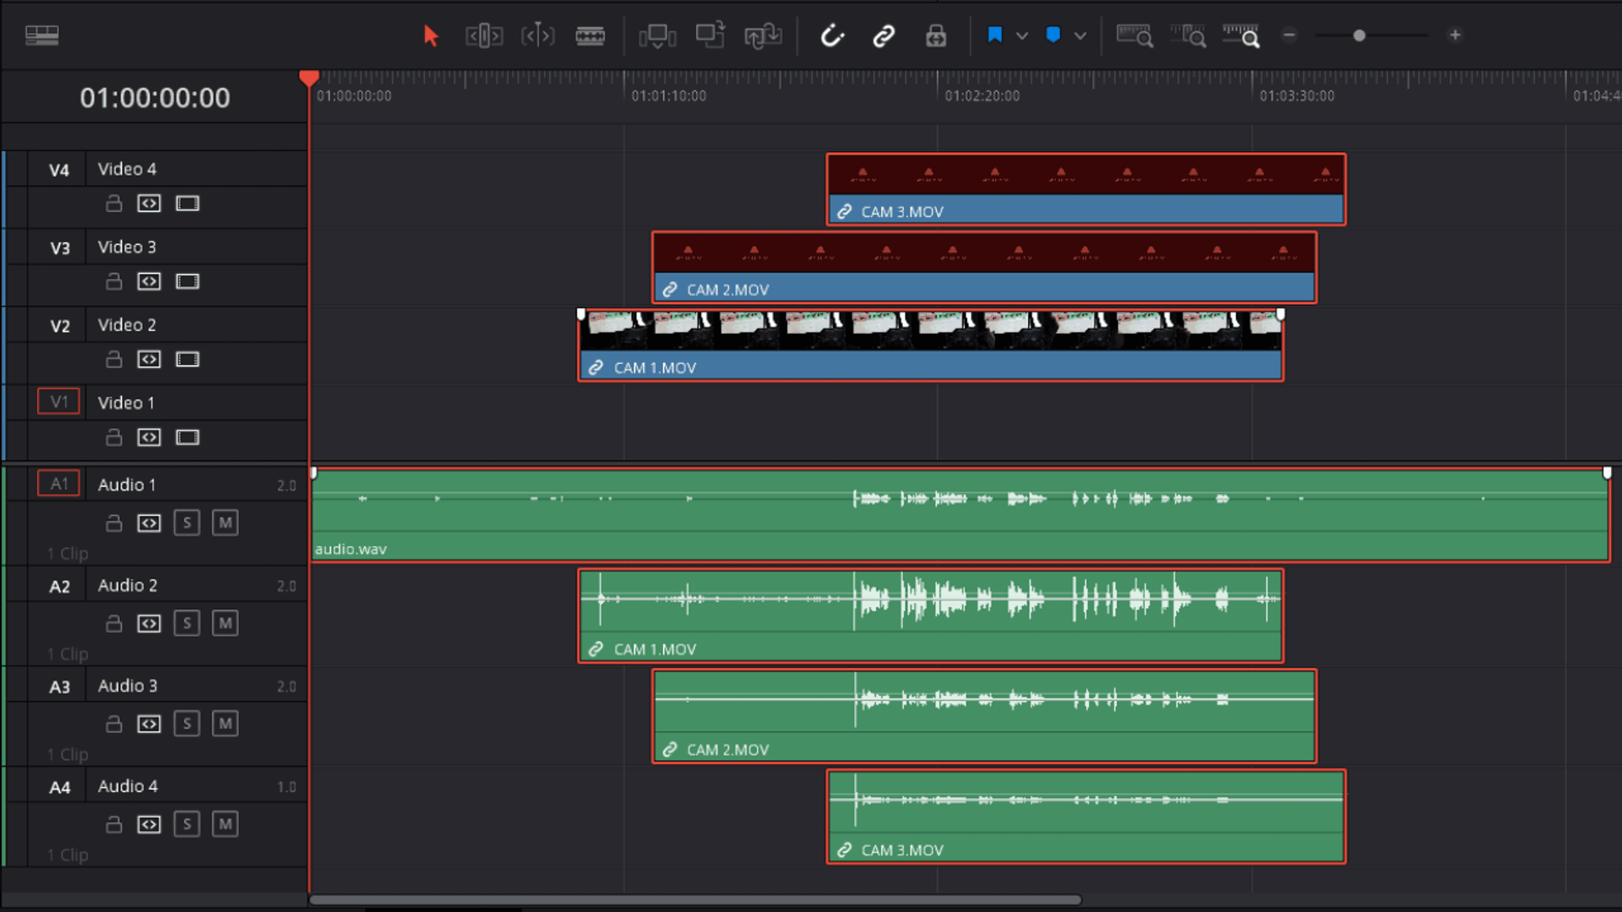Mute the Audio 2 track
Image resolution: width=1622 pixels, height=912 pixels.
(225, 623)
